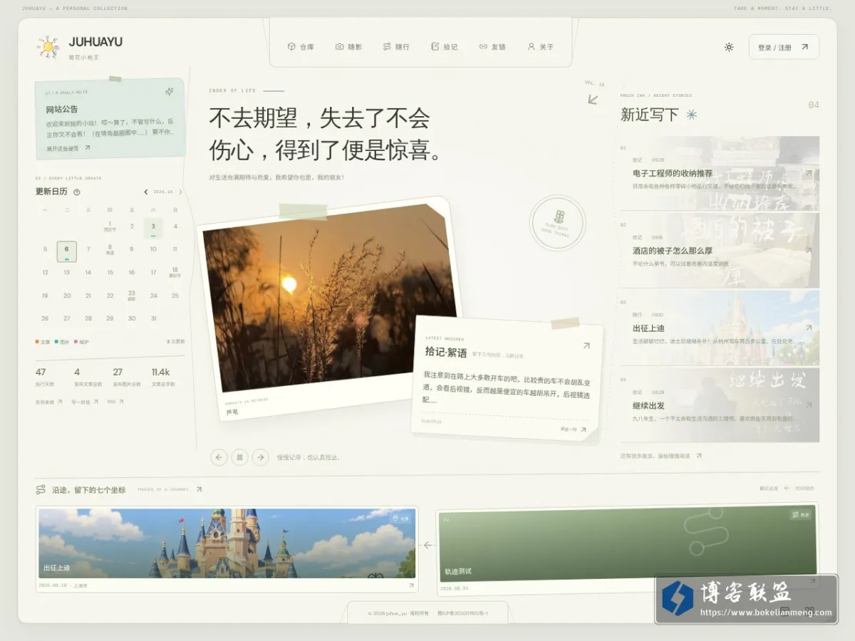The image size is (855, 641).
Task: Go to the 随行 travel section
Action: pos(396,47)
